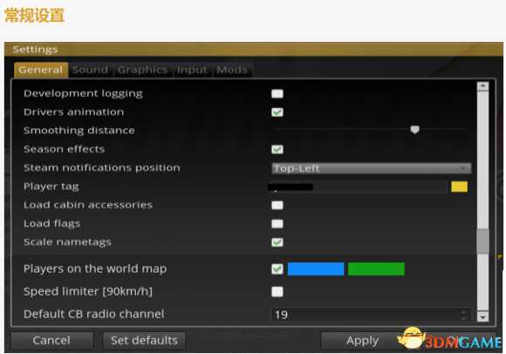The height and width of the screenshot is (354, 506).
Task: Open Steam notifications position dropdown
Action: 371,168
